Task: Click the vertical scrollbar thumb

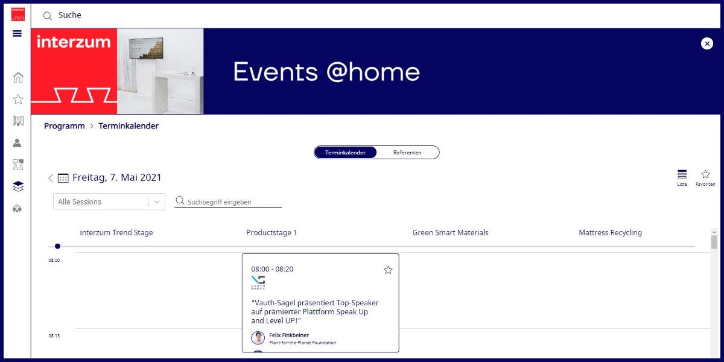Action: (714, 242)
